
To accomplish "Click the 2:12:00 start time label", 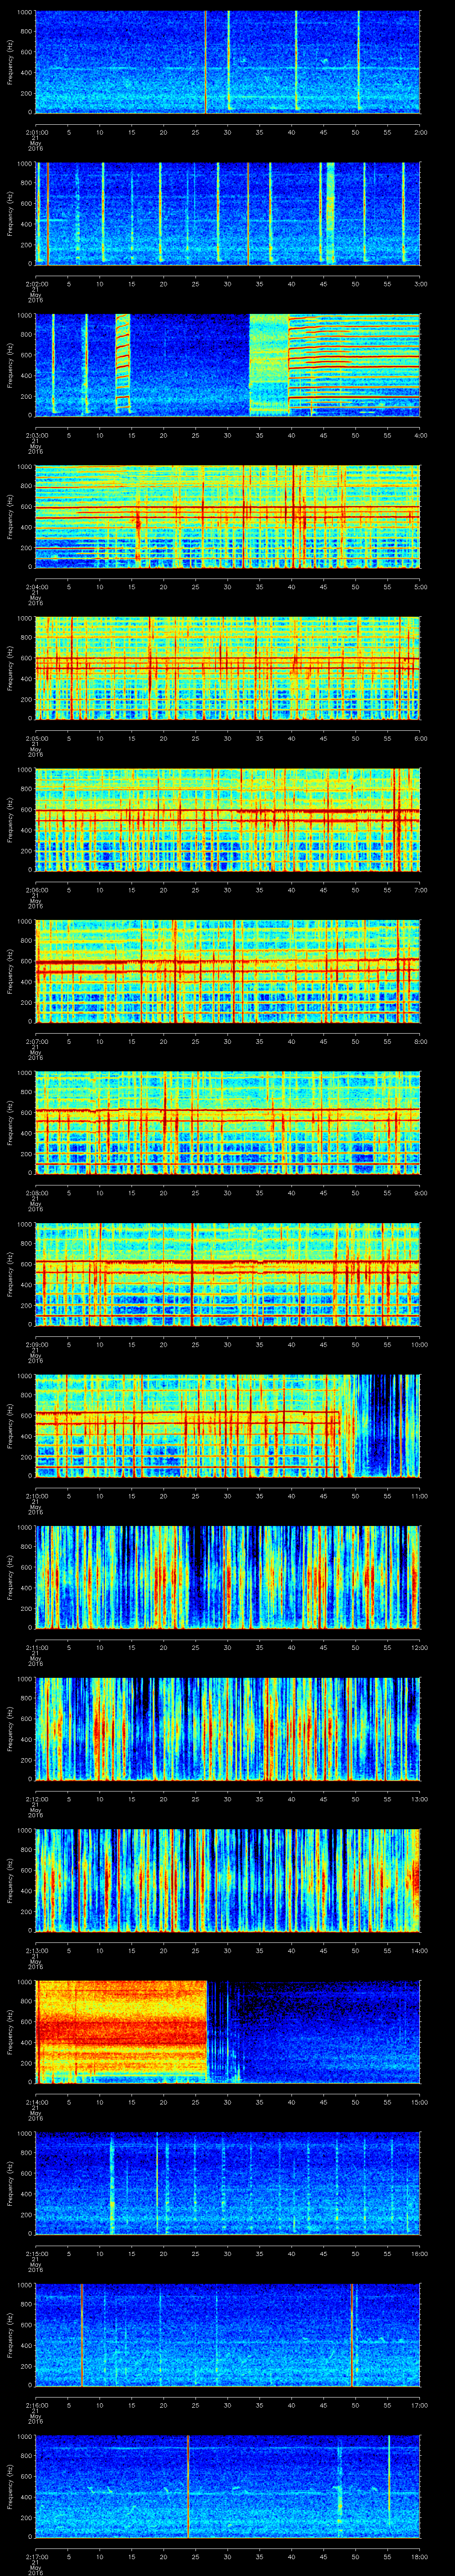I will [36, 1799].
